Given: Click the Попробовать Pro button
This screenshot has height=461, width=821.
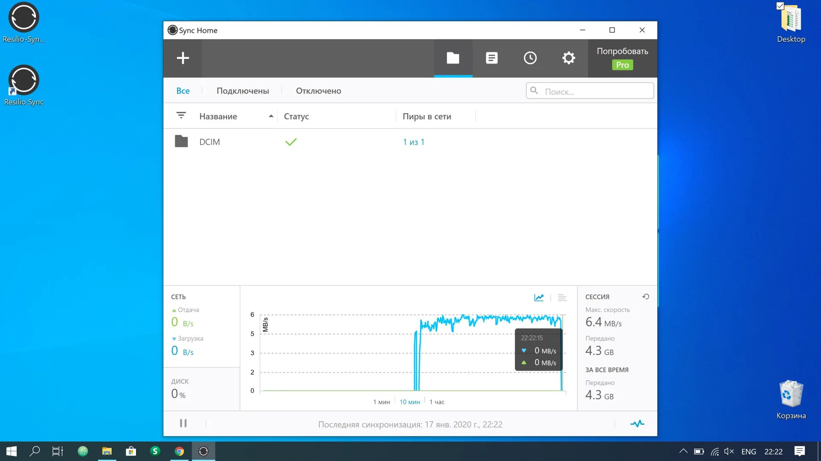Looking at the screenshot, I should pyautogui.click(x=622, y=58).
